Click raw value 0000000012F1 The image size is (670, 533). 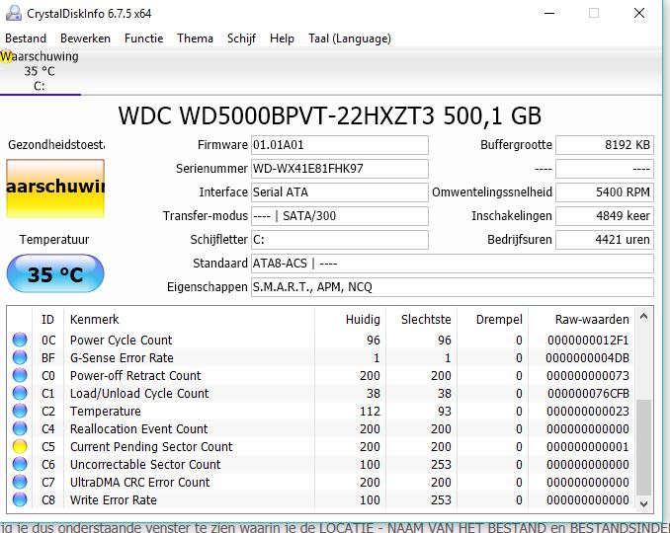(x=588, y=341)
